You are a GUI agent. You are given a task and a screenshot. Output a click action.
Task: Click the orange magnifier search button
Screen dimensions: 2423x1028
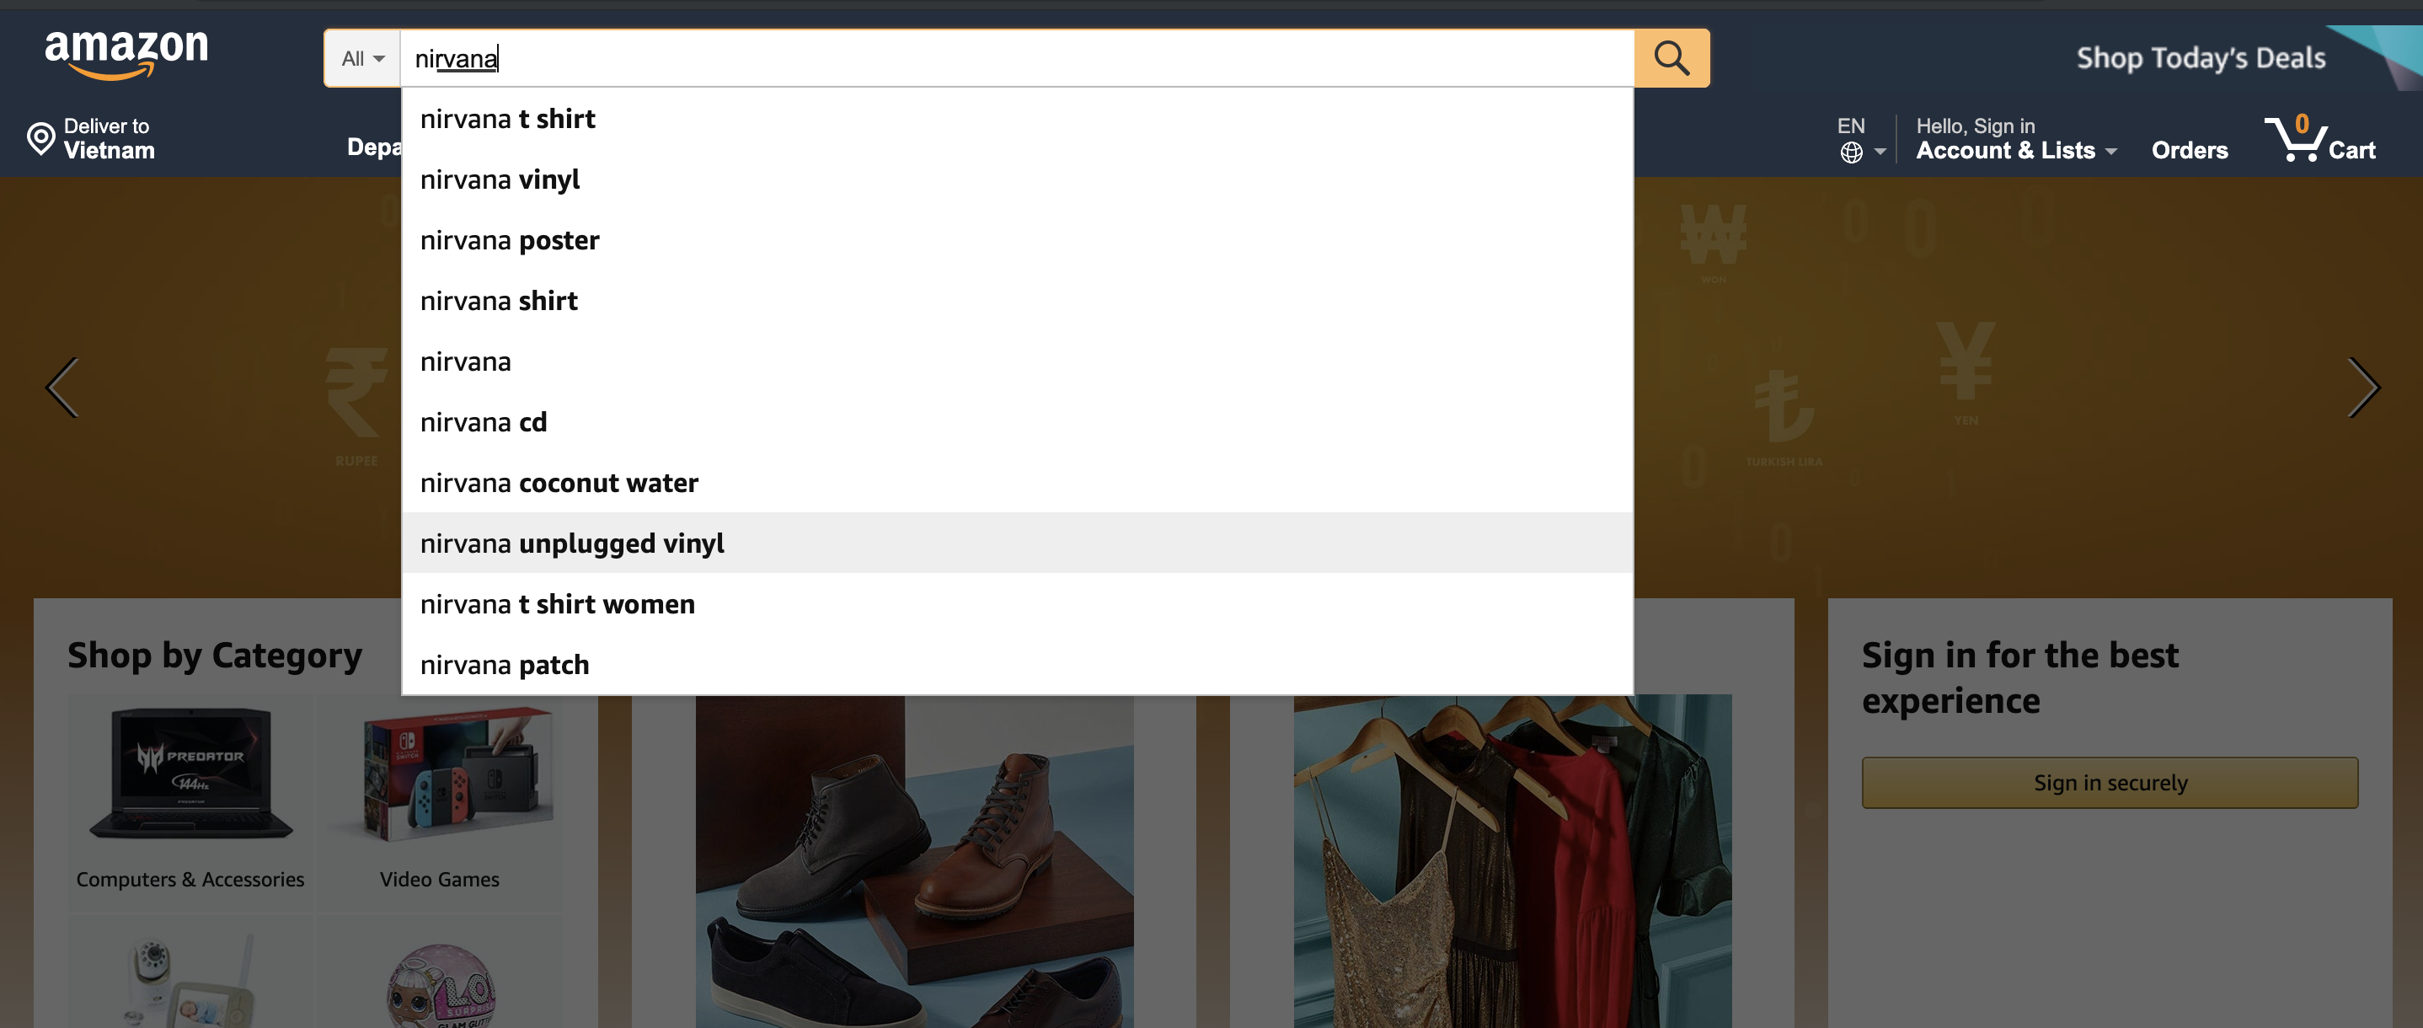pyautogui.click(x=1671, y=58)
